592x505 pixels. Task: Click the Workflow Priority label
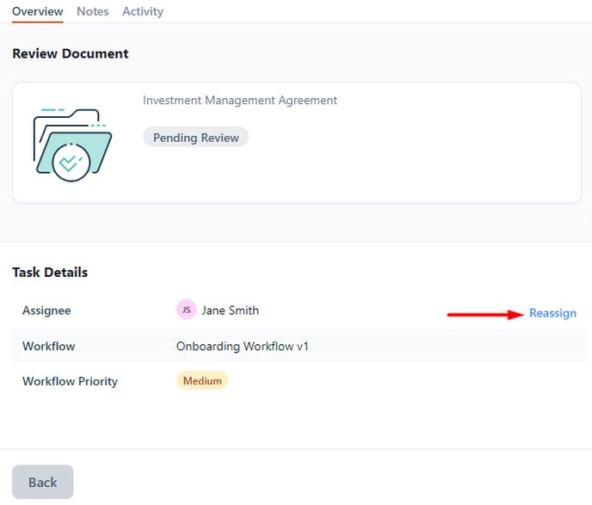tap(70, 381)
